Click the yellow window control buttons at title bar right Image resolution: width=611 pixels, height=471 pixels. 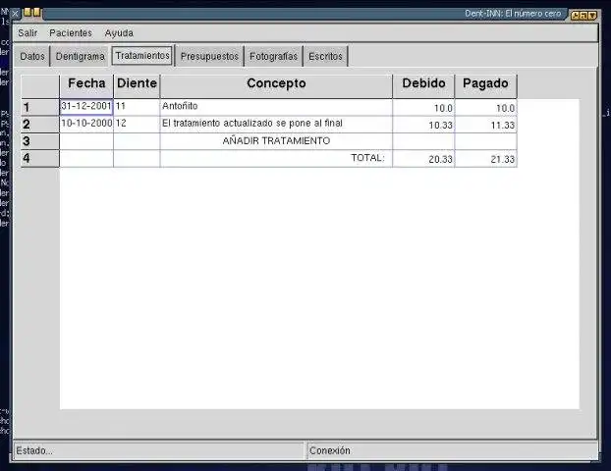583,16
